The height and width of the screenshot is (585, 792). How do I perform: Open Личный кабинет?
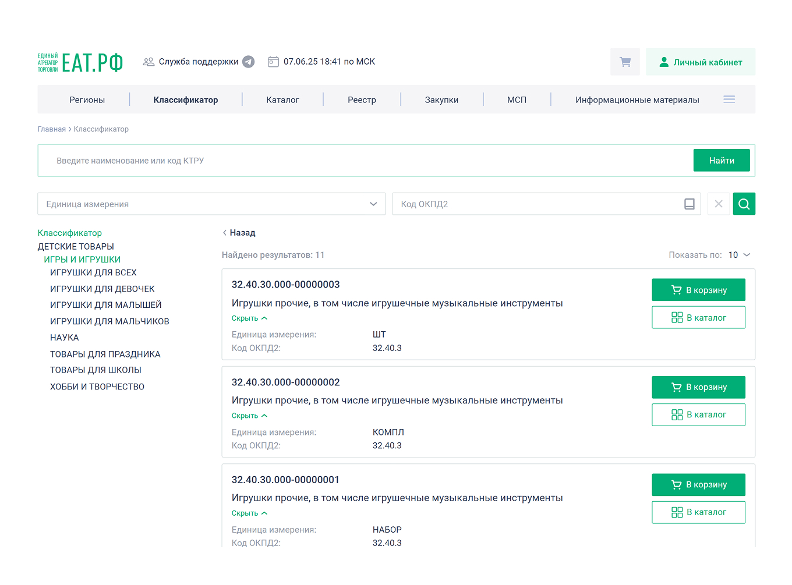click(700, 62)
